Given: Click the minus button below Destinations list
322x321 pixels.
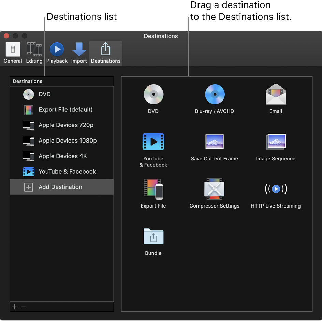Looking at the screenshot, I should 24,307.
